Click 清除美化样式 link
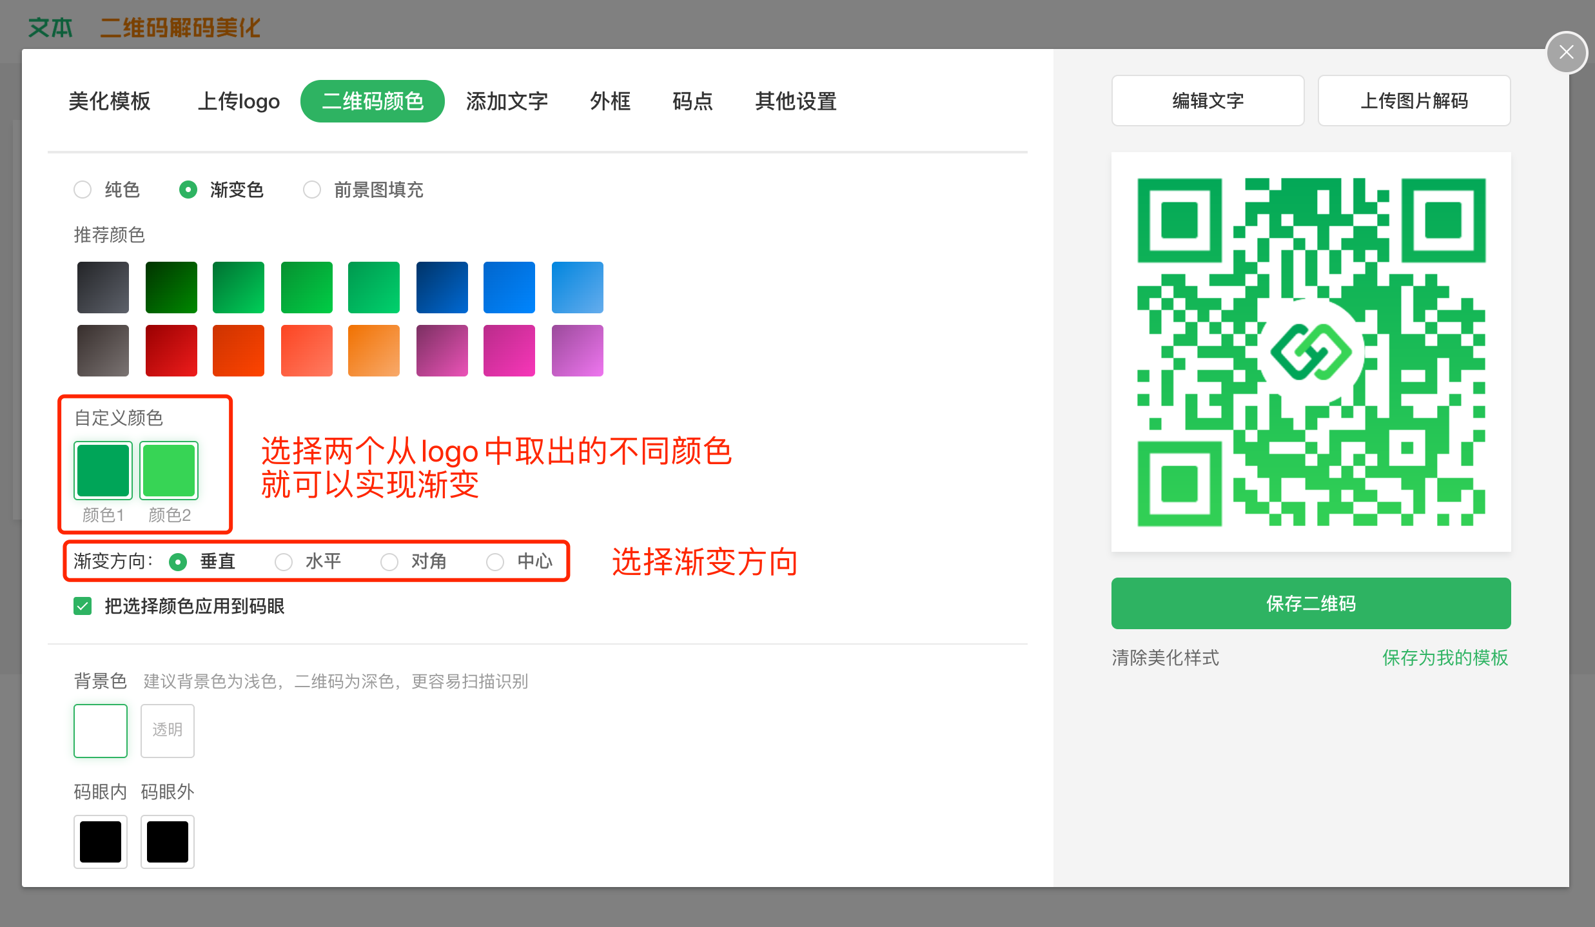 [x=1166, y=658]
